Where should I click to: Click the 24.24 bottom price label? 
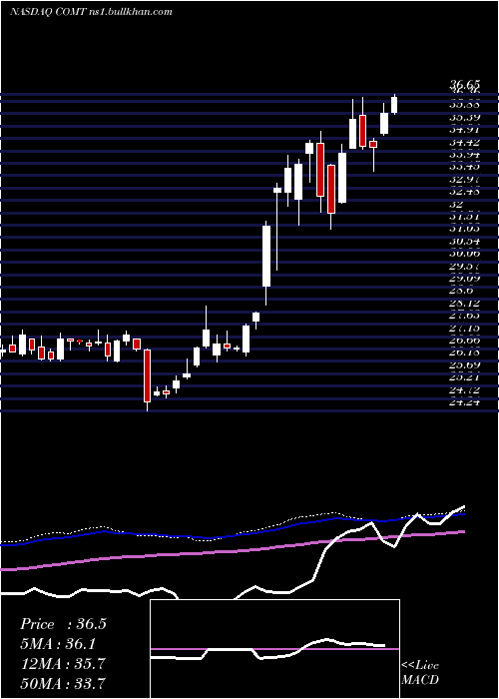coord(464,402)
